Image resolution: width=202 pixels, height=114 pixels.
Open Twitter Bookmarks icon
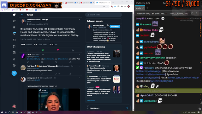(x=14, y=46)
